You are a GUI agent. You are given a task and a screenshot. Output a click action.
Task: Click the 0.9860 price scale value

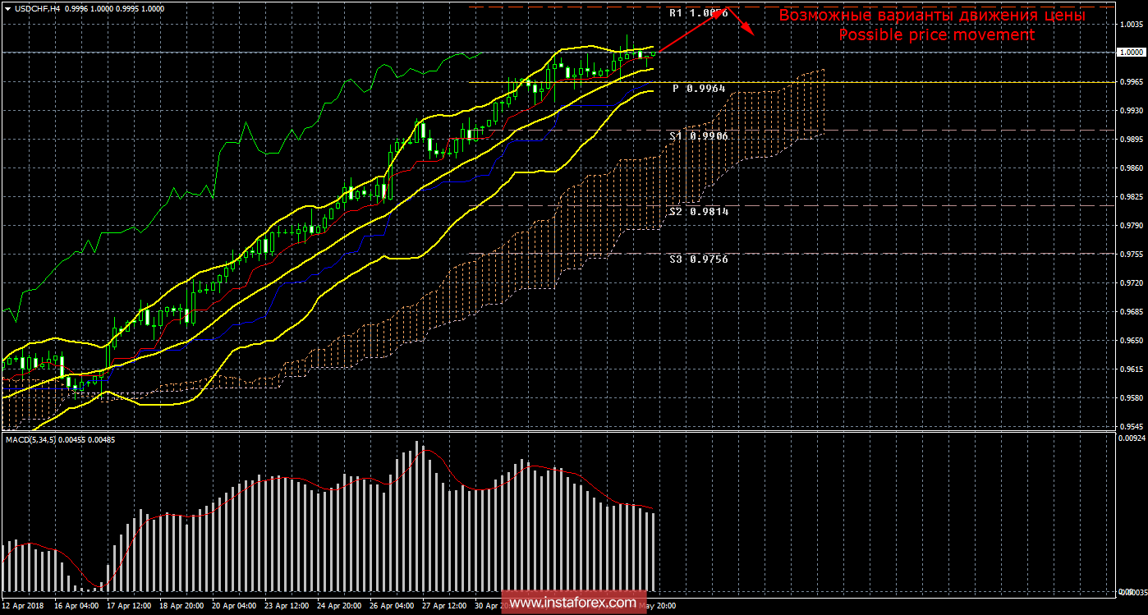1131,168
